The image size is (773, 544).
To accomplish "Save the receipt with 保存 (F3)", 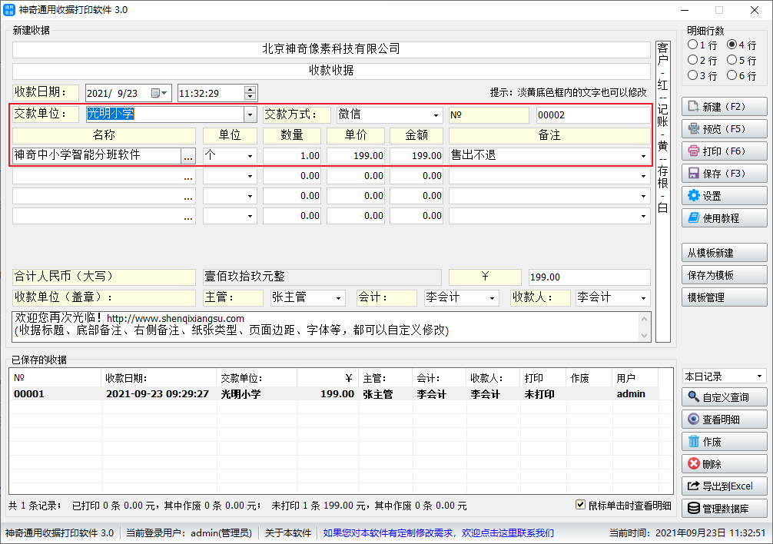I will click(724, 174).
